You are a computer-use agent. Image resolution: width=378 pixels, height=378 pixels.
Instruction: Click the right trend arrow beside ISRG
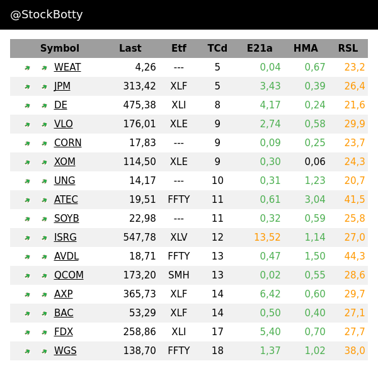44,238
